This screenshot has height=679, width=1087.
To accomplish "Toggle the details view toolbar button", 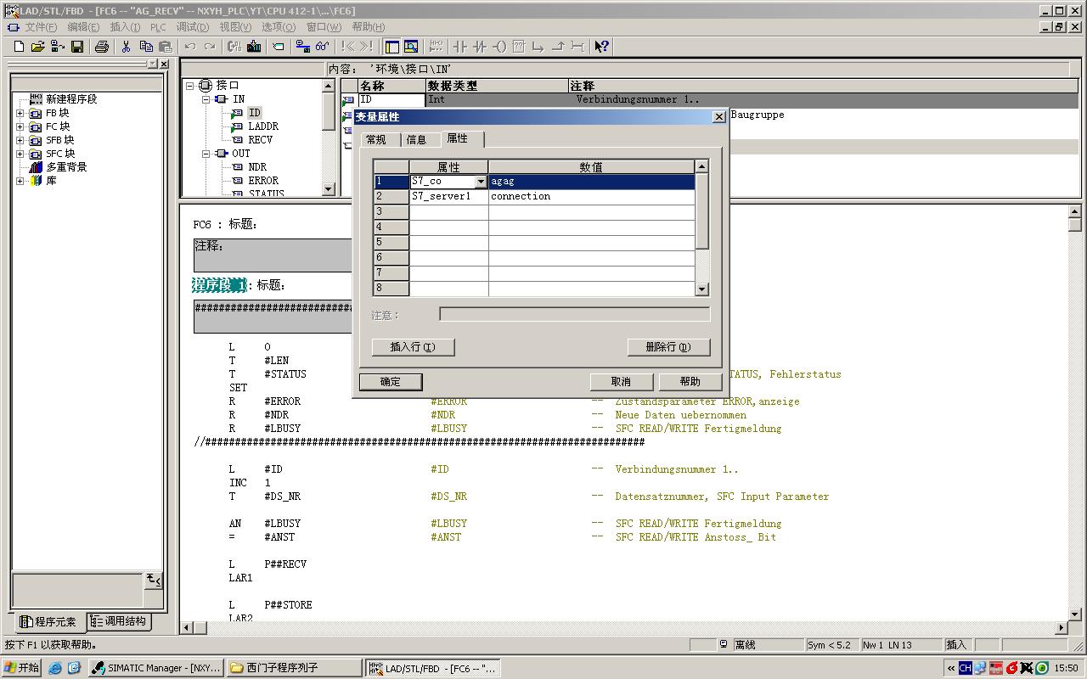I will (411, 47).
